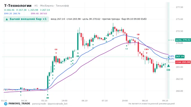The height and width of the screenshot is (107, 191).
Task: Click the 23,6% Fibonacci level label
Action: [x=171, y=56]
